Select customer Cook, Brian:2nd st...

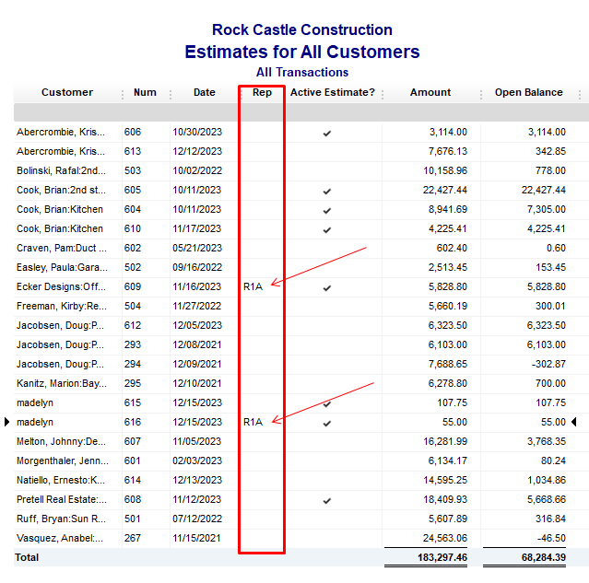[x=61, y=190]
